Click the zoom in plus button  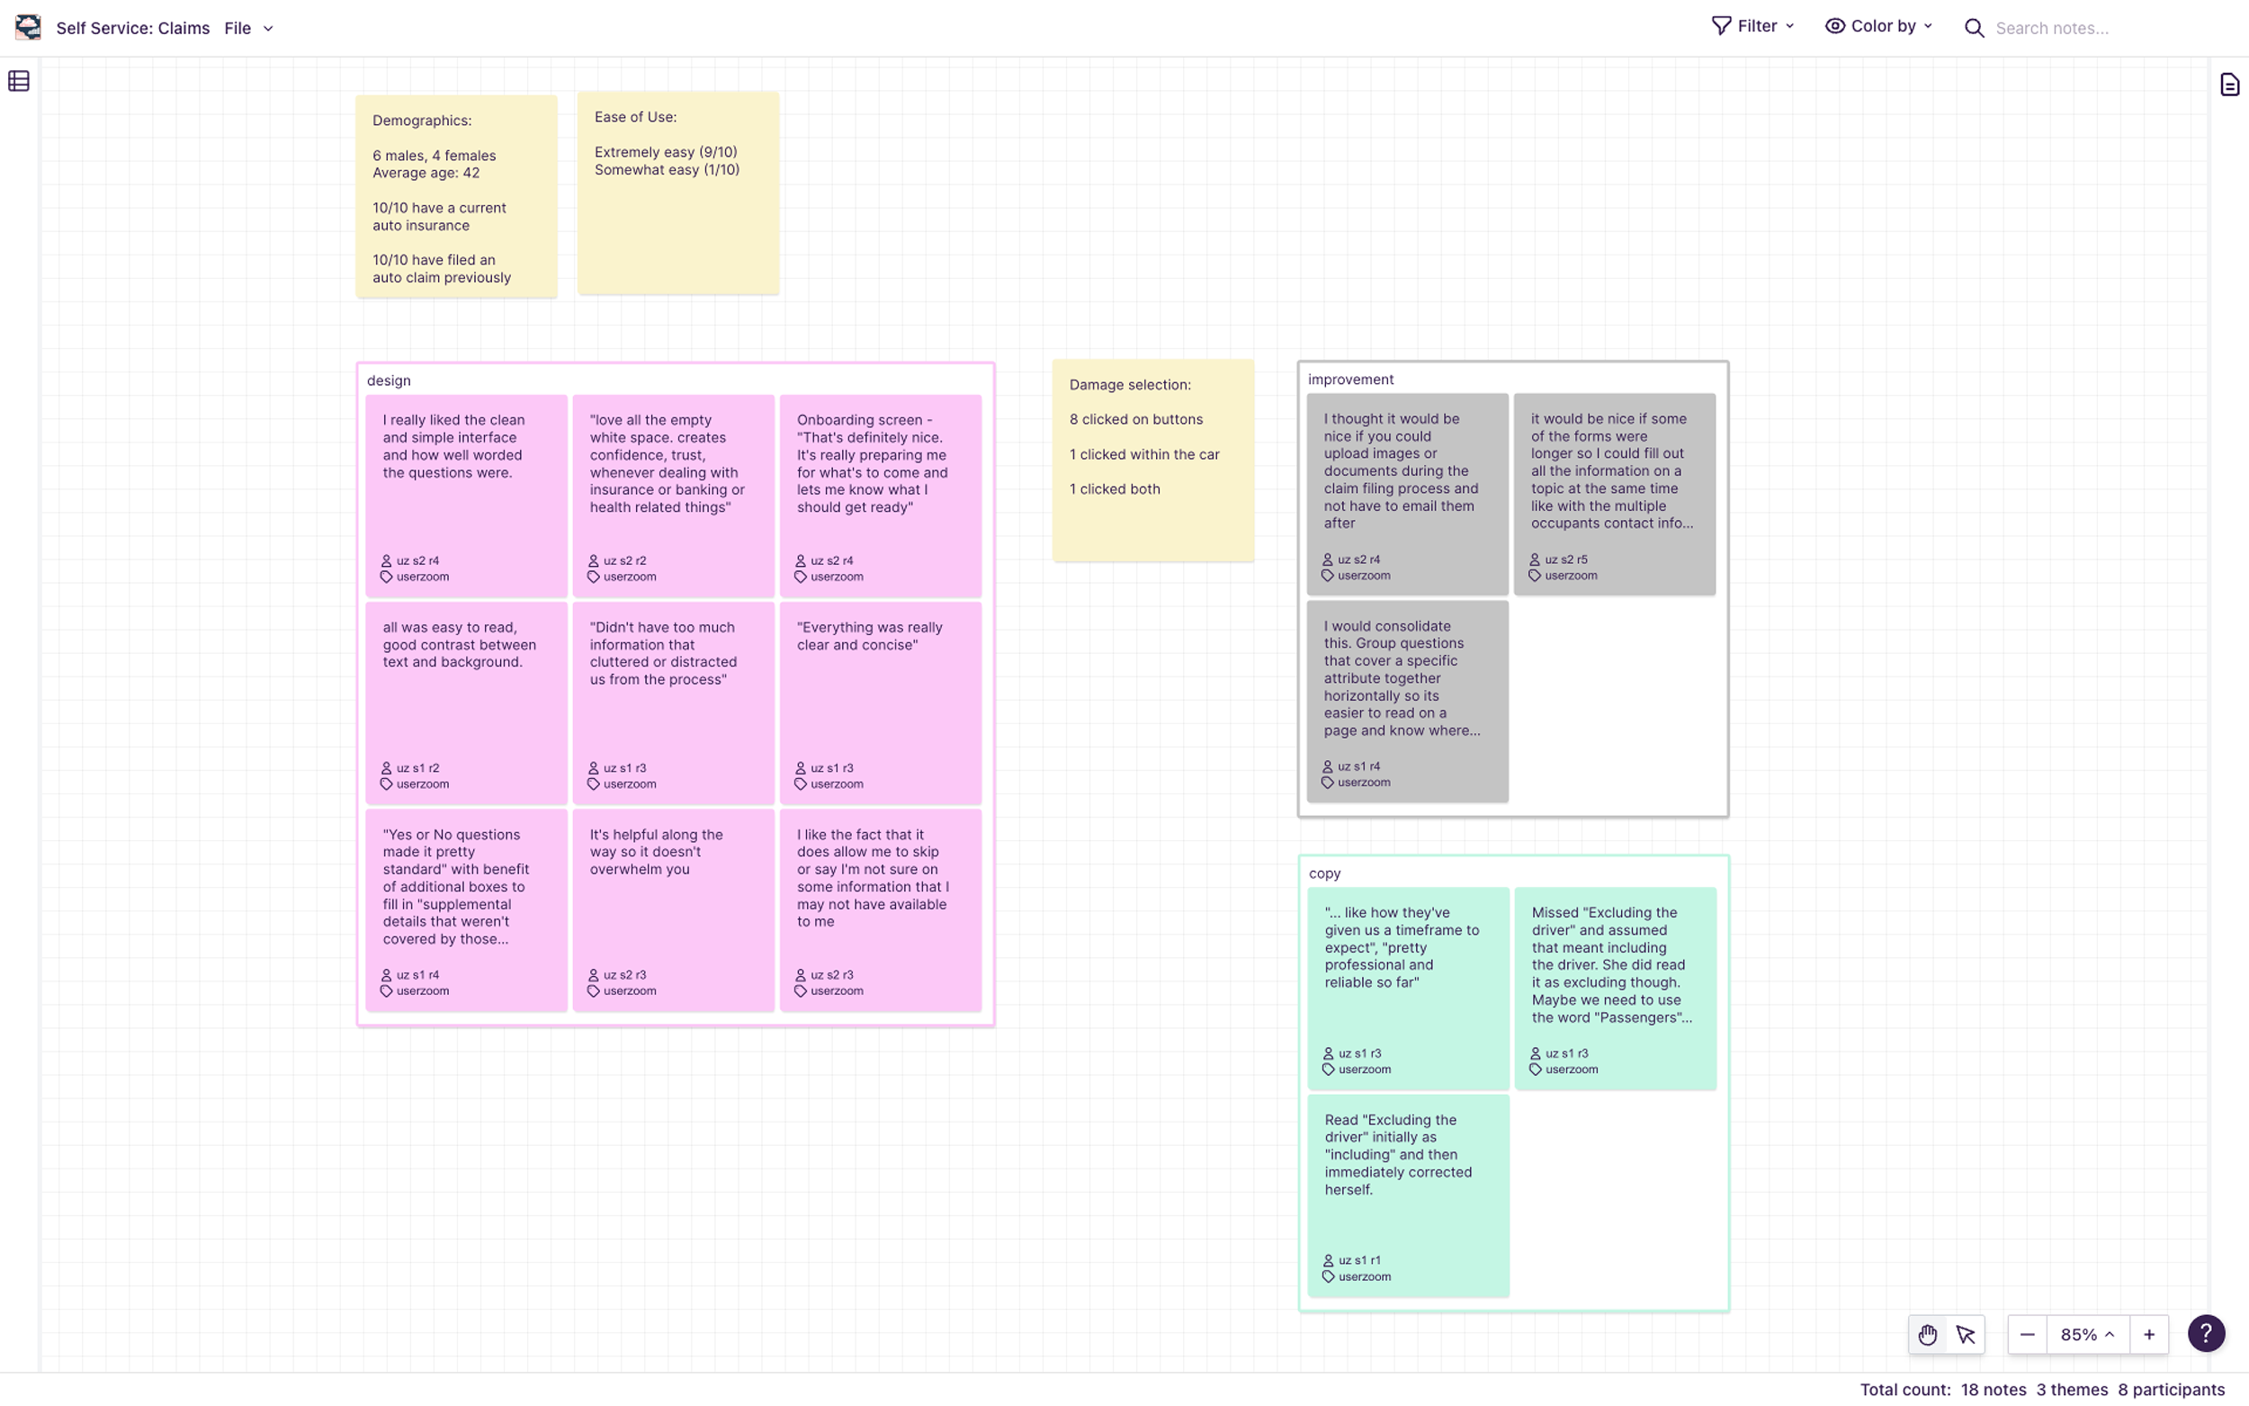(2148, 1334)
